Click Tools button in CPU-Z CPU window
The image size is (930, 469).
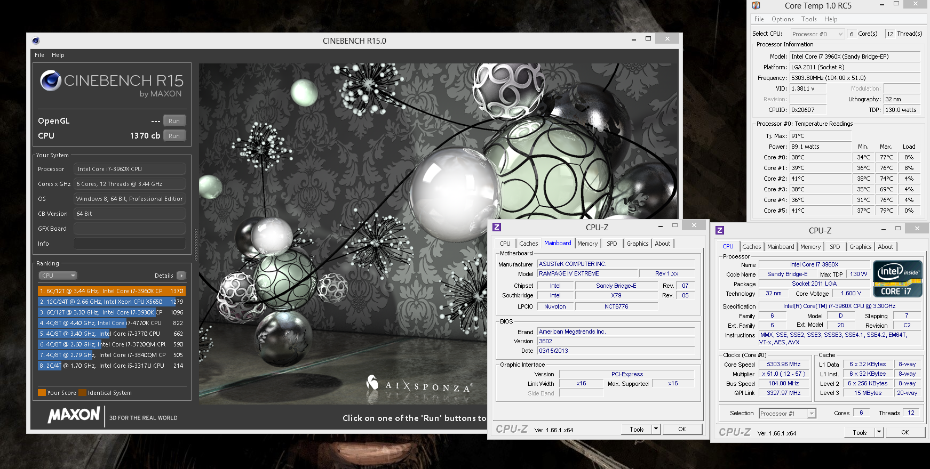click(860, 432)
